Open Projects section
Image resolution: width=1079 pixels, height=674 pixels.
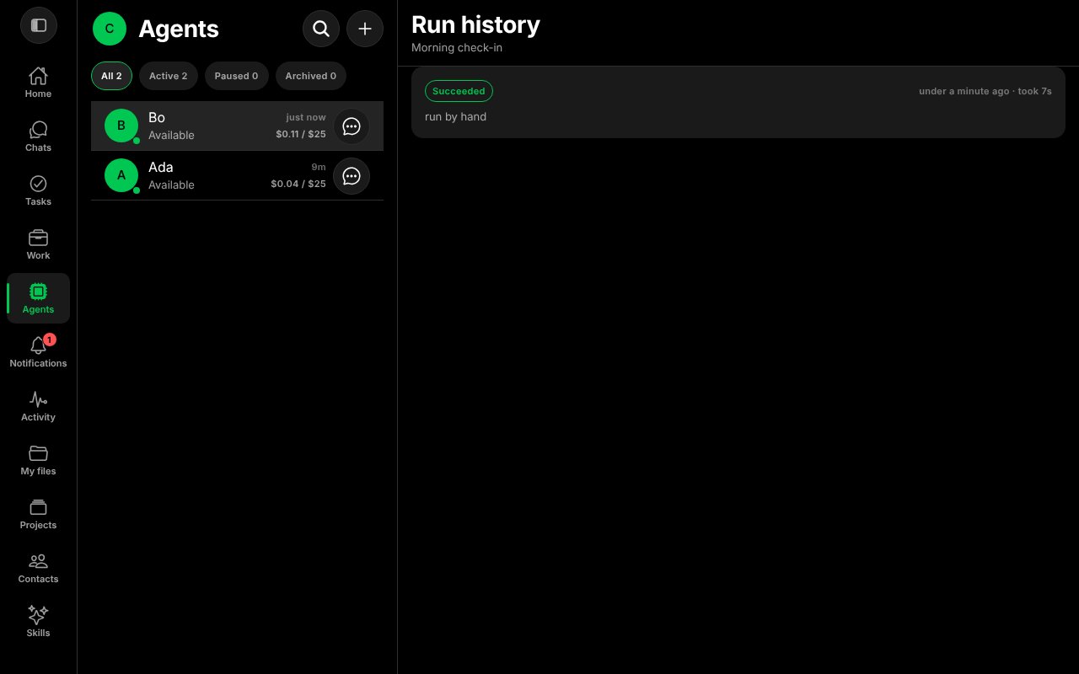pyautogui.click(x=38, y=514)
